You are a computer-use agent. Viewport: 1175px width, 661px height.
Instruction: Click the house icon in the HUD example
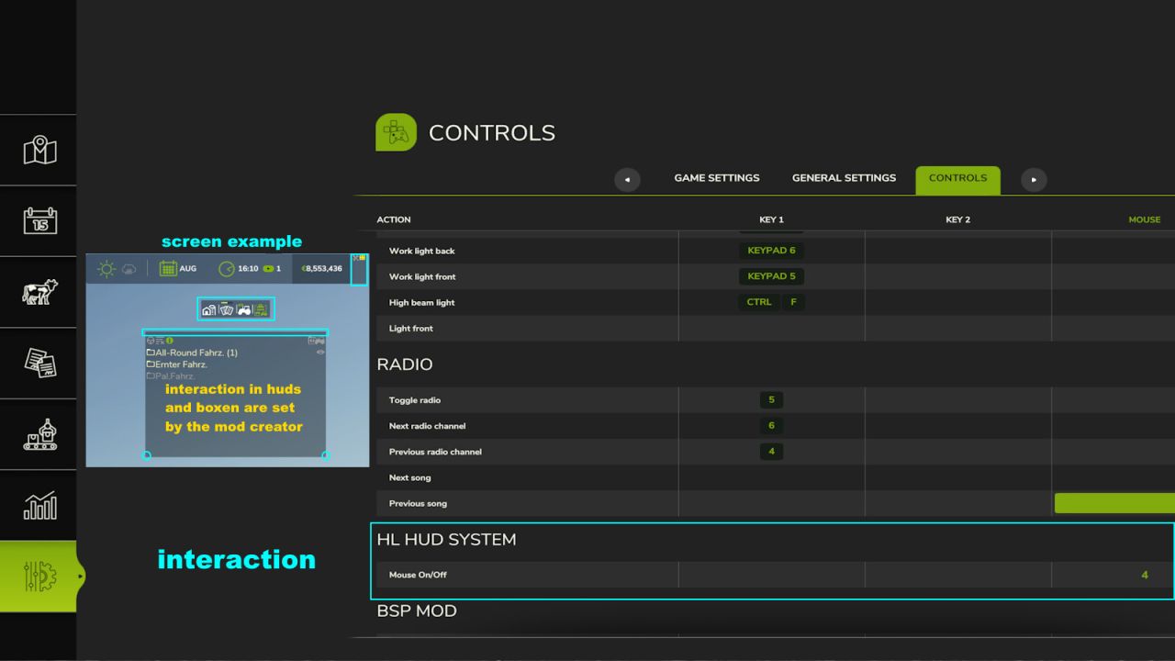pyautogui.click(x=209, y=310)
